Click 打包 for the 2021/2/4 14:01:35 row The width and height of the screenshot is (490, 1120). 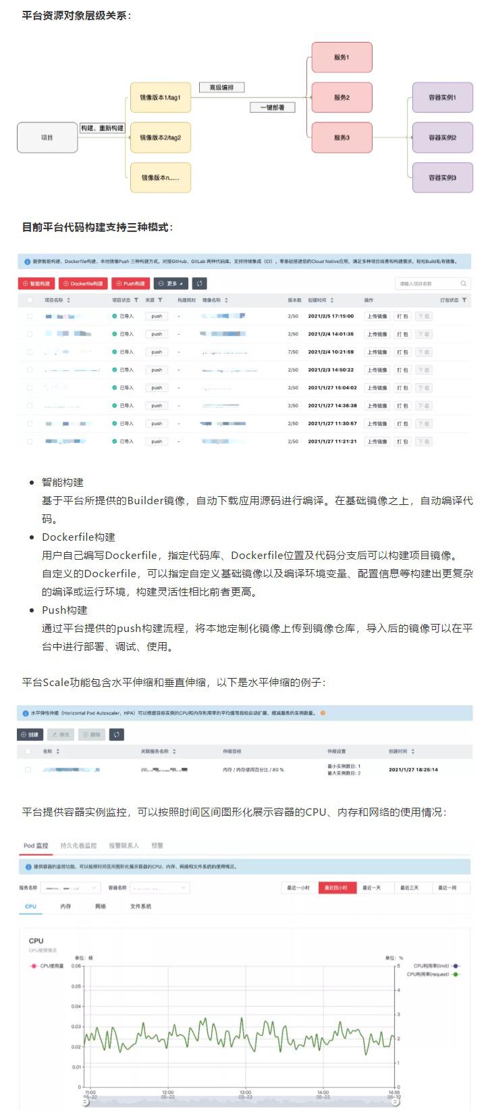coord(402,334)
